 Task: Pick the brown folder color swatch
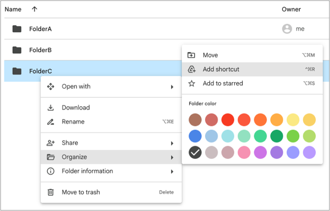pos(195,119)
